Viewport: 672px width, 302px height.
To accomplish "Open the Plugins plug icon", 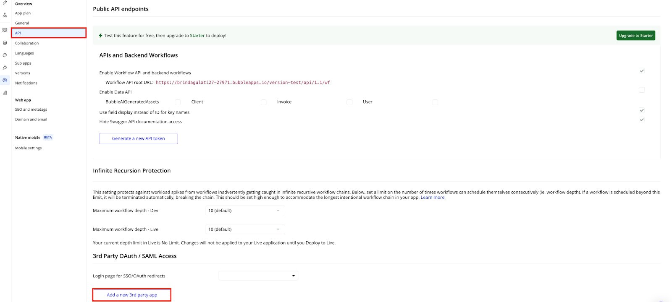I will click(5, 68).
